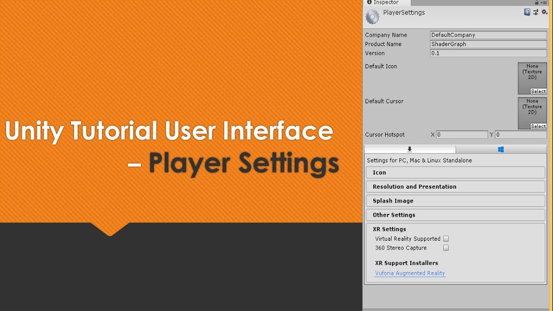
Task: Click the 'Default Cursor' label
Action: (x=384, y=101)
